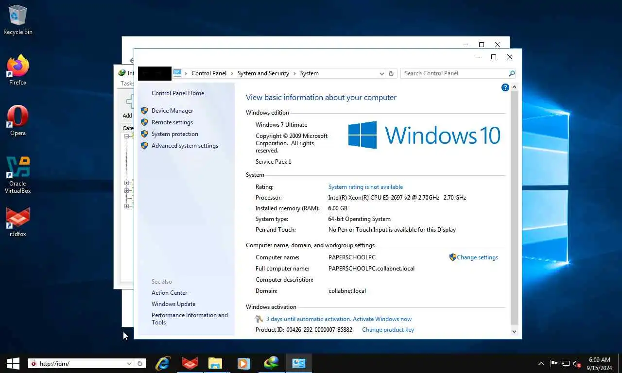The image size is (622, 373).
Task: Expand breadcrumb arrow after System and Security
Action: (x=294, y=73)
